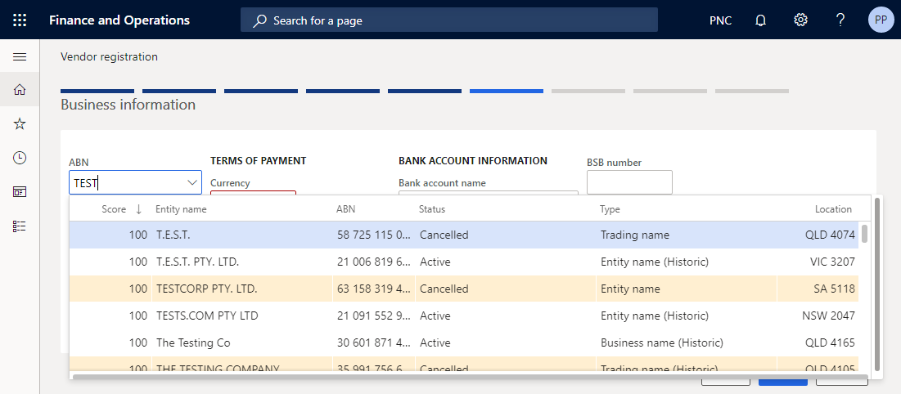Open Favorites star icon

(x=20, y=123)
